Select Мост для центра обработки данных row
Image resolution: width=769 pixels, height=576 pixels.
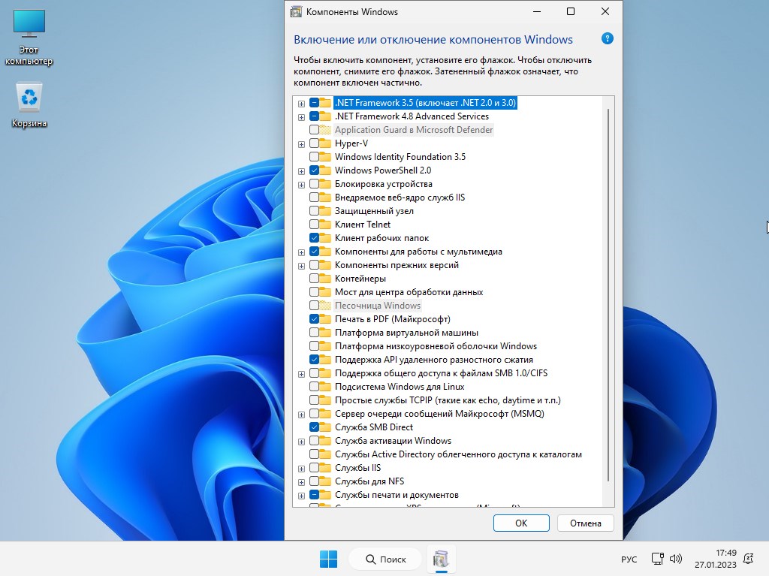click(x=409, y=292)
